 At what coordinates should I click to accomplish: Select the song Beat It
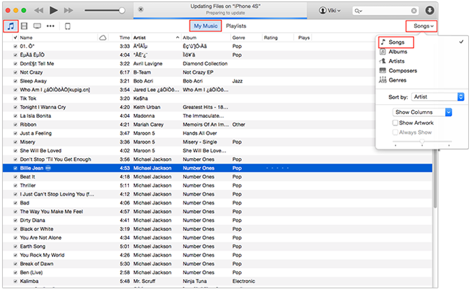(x=27, y=177)
